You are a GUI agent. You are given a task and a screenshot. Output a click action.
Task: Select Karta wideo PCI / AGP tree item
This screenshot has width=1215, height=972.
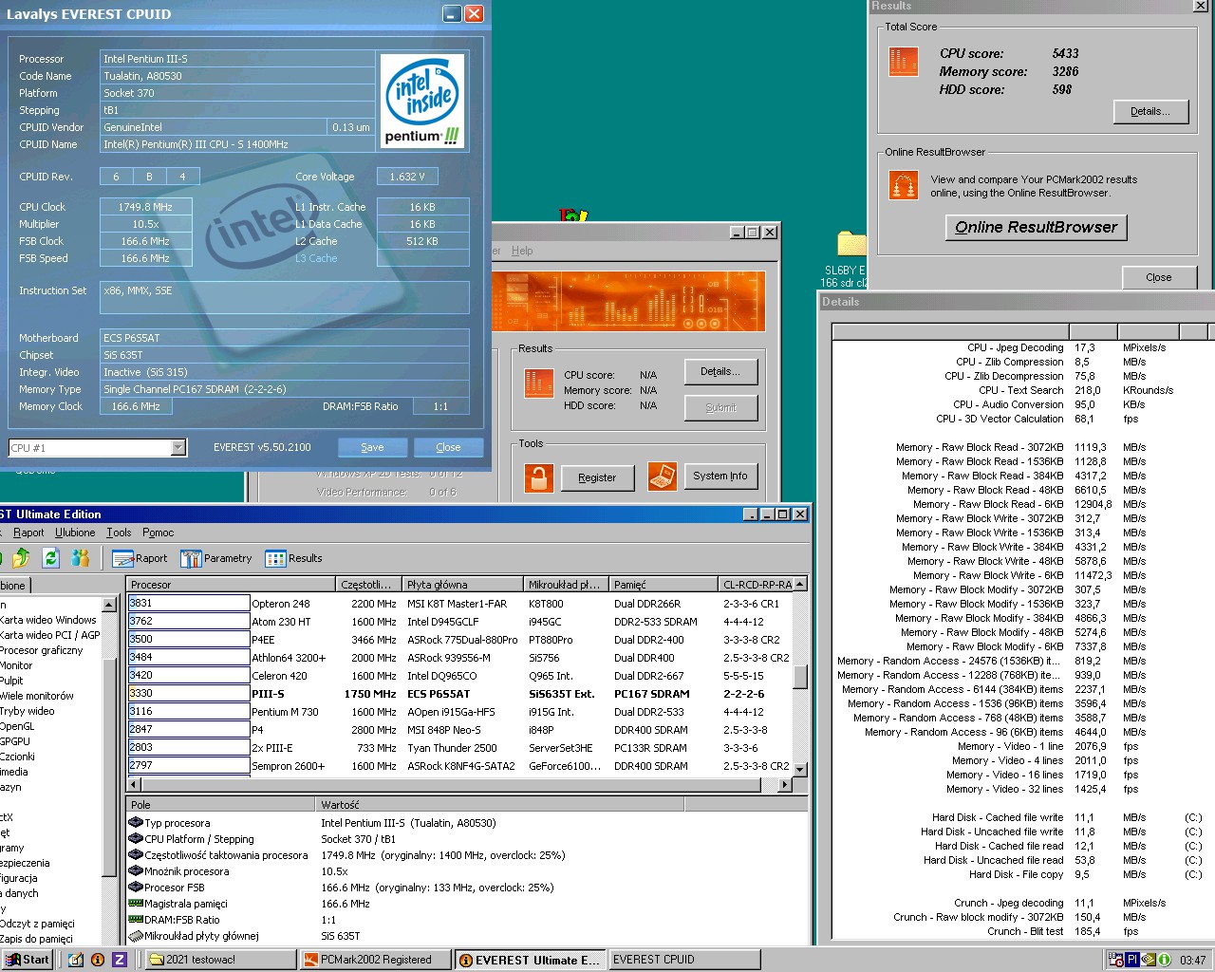[x=49, y=635]
